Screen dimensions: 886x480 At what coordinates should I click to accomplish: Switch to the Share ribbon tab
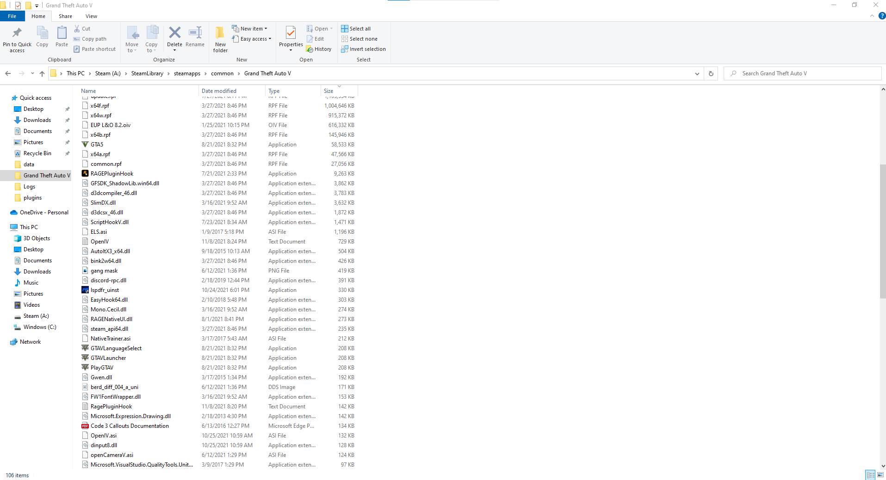pos(65,16)
